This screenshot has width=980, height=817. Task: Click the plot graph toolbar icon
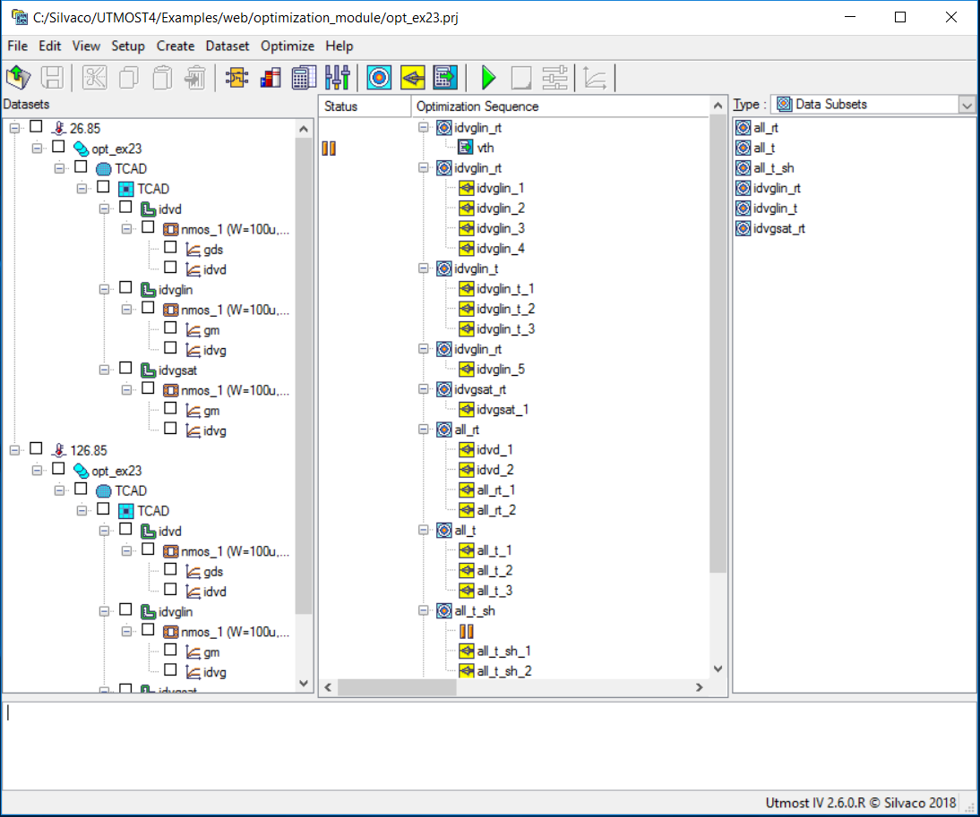tap(595, 77)
